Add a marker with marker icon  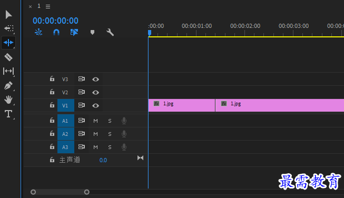coord(92,33)
